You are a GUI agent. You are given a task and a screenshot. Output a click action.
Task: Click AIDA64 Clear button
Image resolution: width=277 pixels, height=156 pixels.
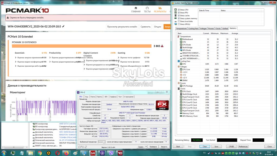(x=205, y=147)
